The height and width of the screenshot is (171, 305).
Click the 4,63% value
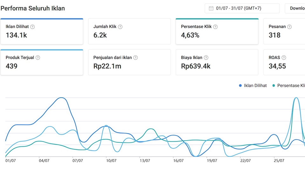coord(190,35)
